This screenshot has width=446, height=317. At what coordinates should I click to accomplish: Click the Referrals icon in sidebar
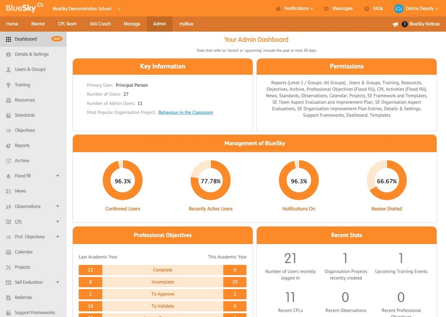[x=9, y=298]
